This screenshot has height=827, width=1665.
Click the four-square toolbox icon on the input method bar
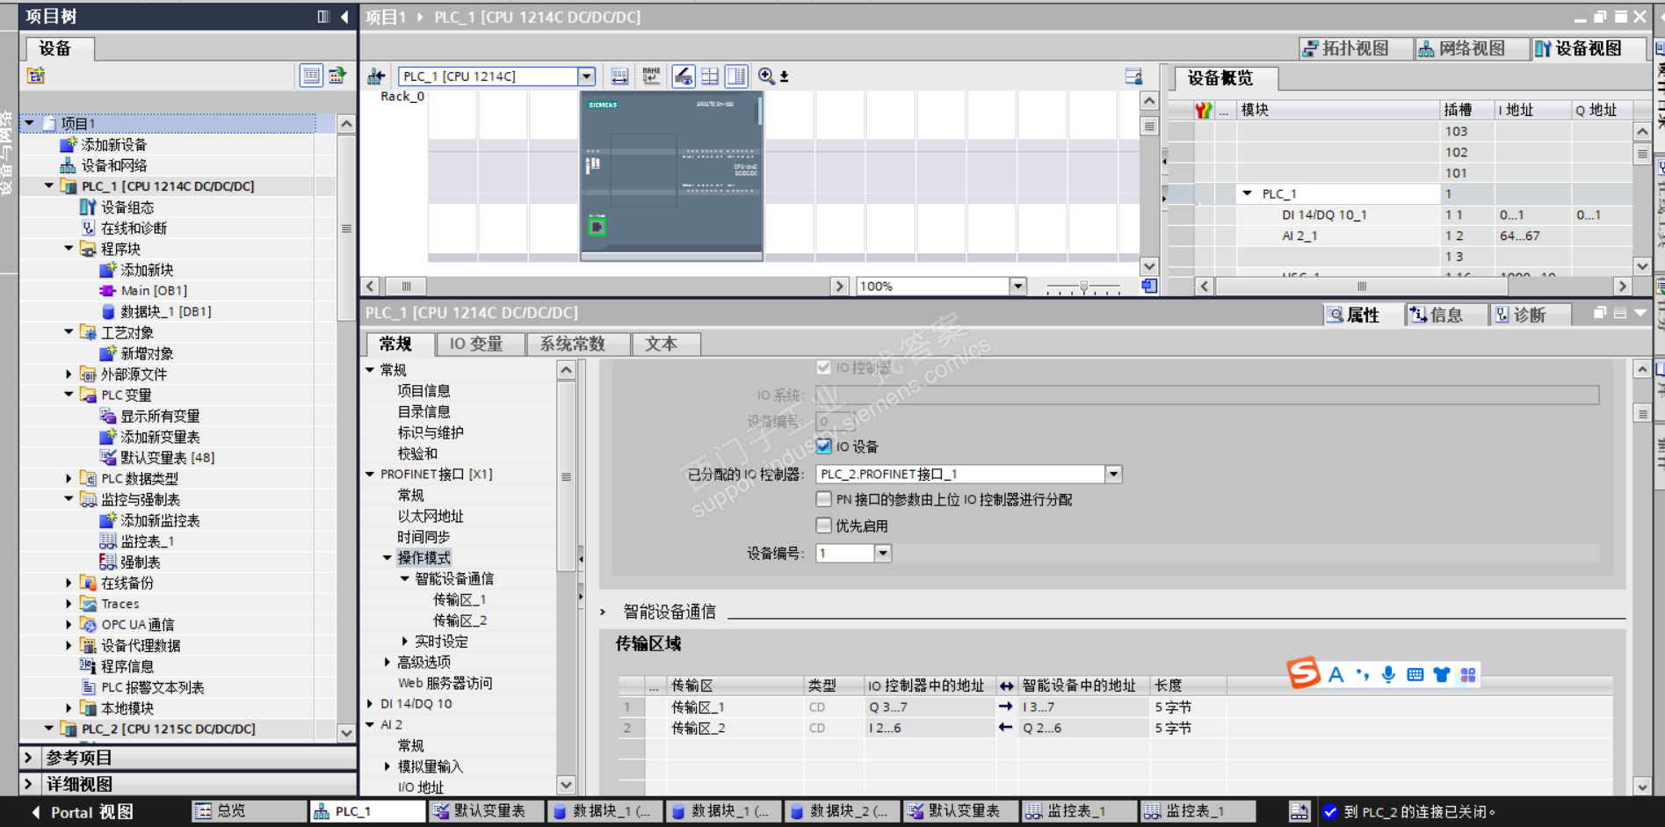point(1468,674)
